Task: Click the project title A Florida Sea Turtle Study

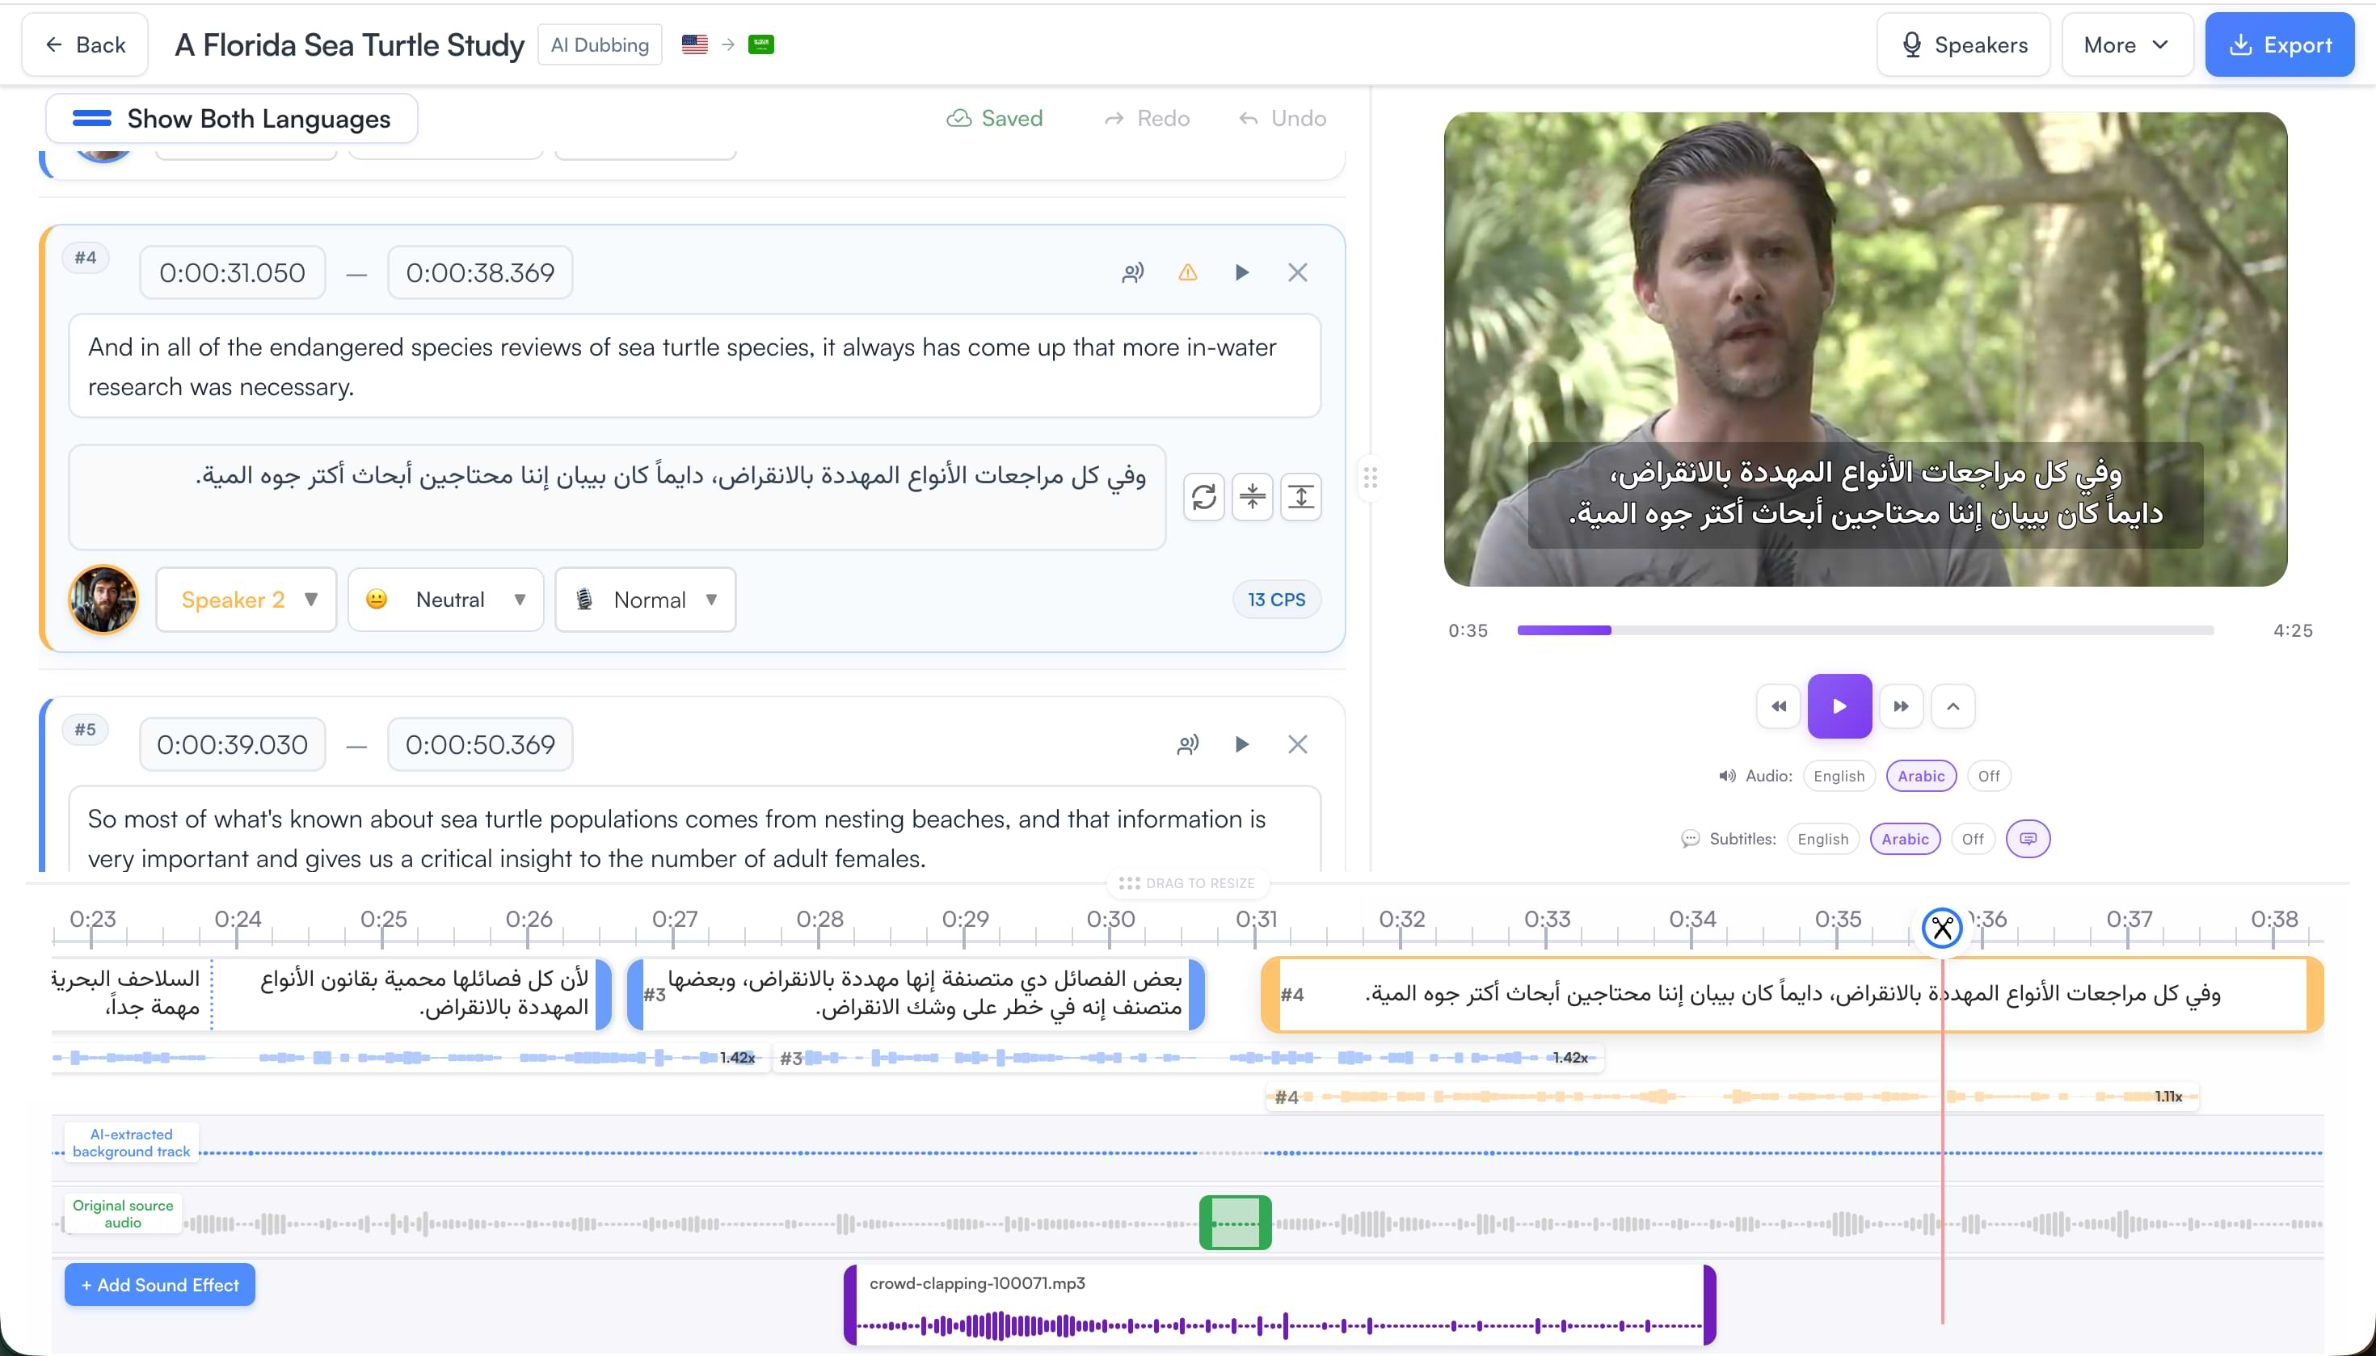Action: [x=349, y=44]
